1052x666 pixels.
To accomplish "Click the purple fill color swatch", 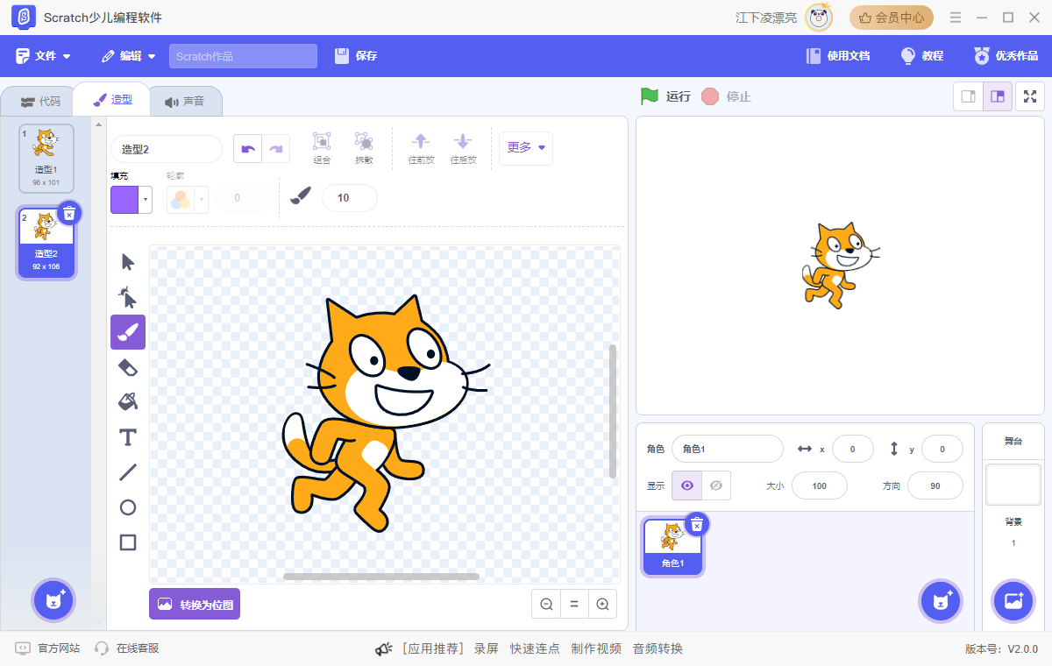I will [x=124, y=200].
